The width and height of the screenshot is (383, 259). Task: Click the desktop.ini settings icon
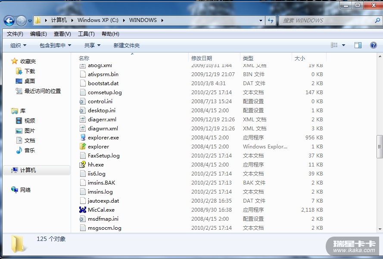click(x=83, y=110)
